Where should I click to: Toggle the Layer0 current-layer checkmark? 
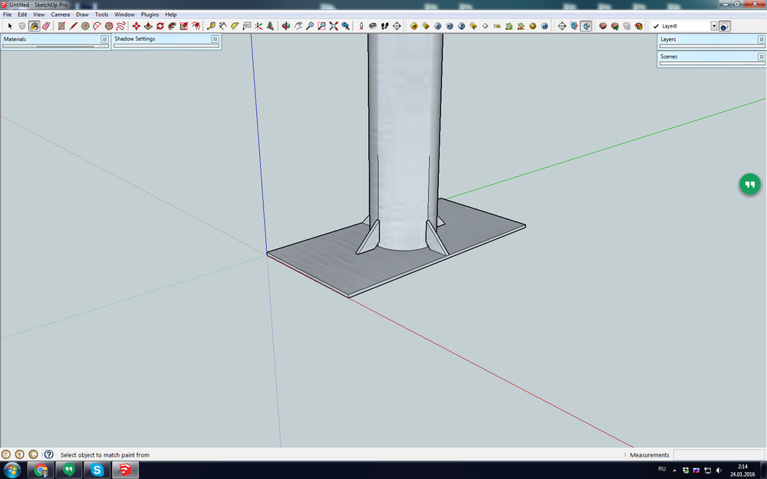point(657,26)
